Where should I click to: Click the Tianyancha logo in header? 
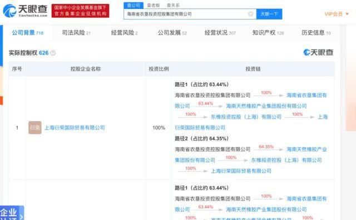pos(25,11)
